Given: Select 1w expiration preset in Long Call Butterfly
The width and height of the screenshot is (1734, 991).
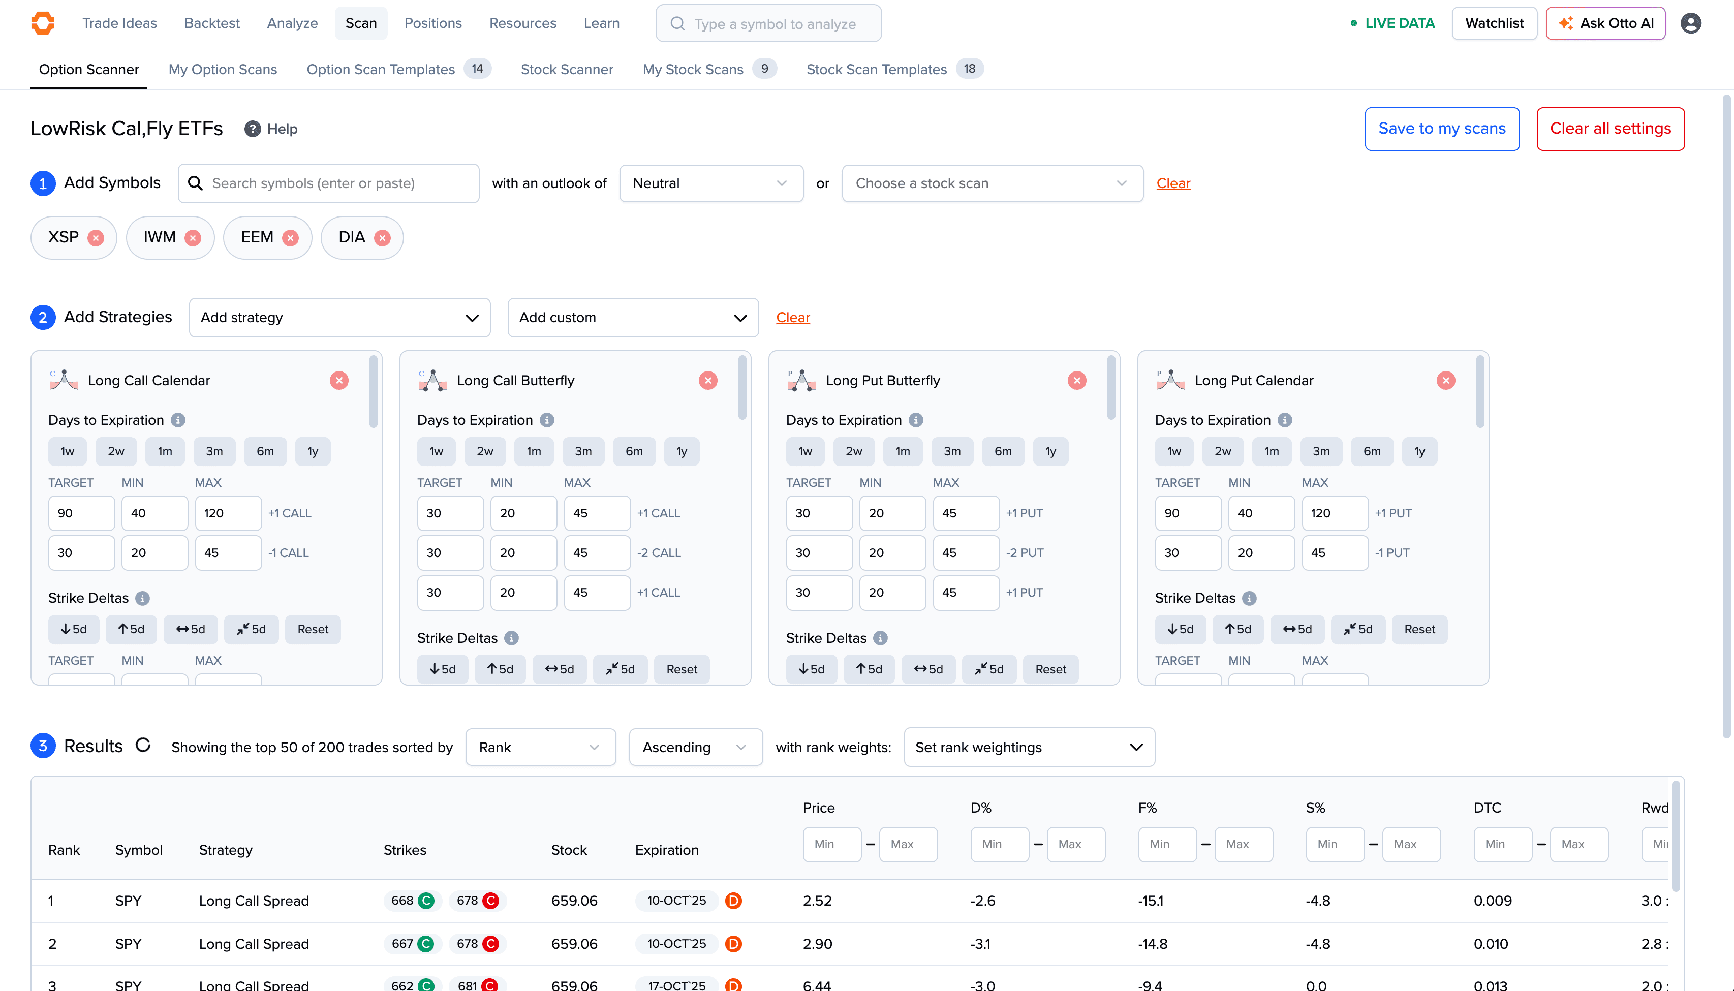Looking at the screenshot, I should tap(436, 451).
